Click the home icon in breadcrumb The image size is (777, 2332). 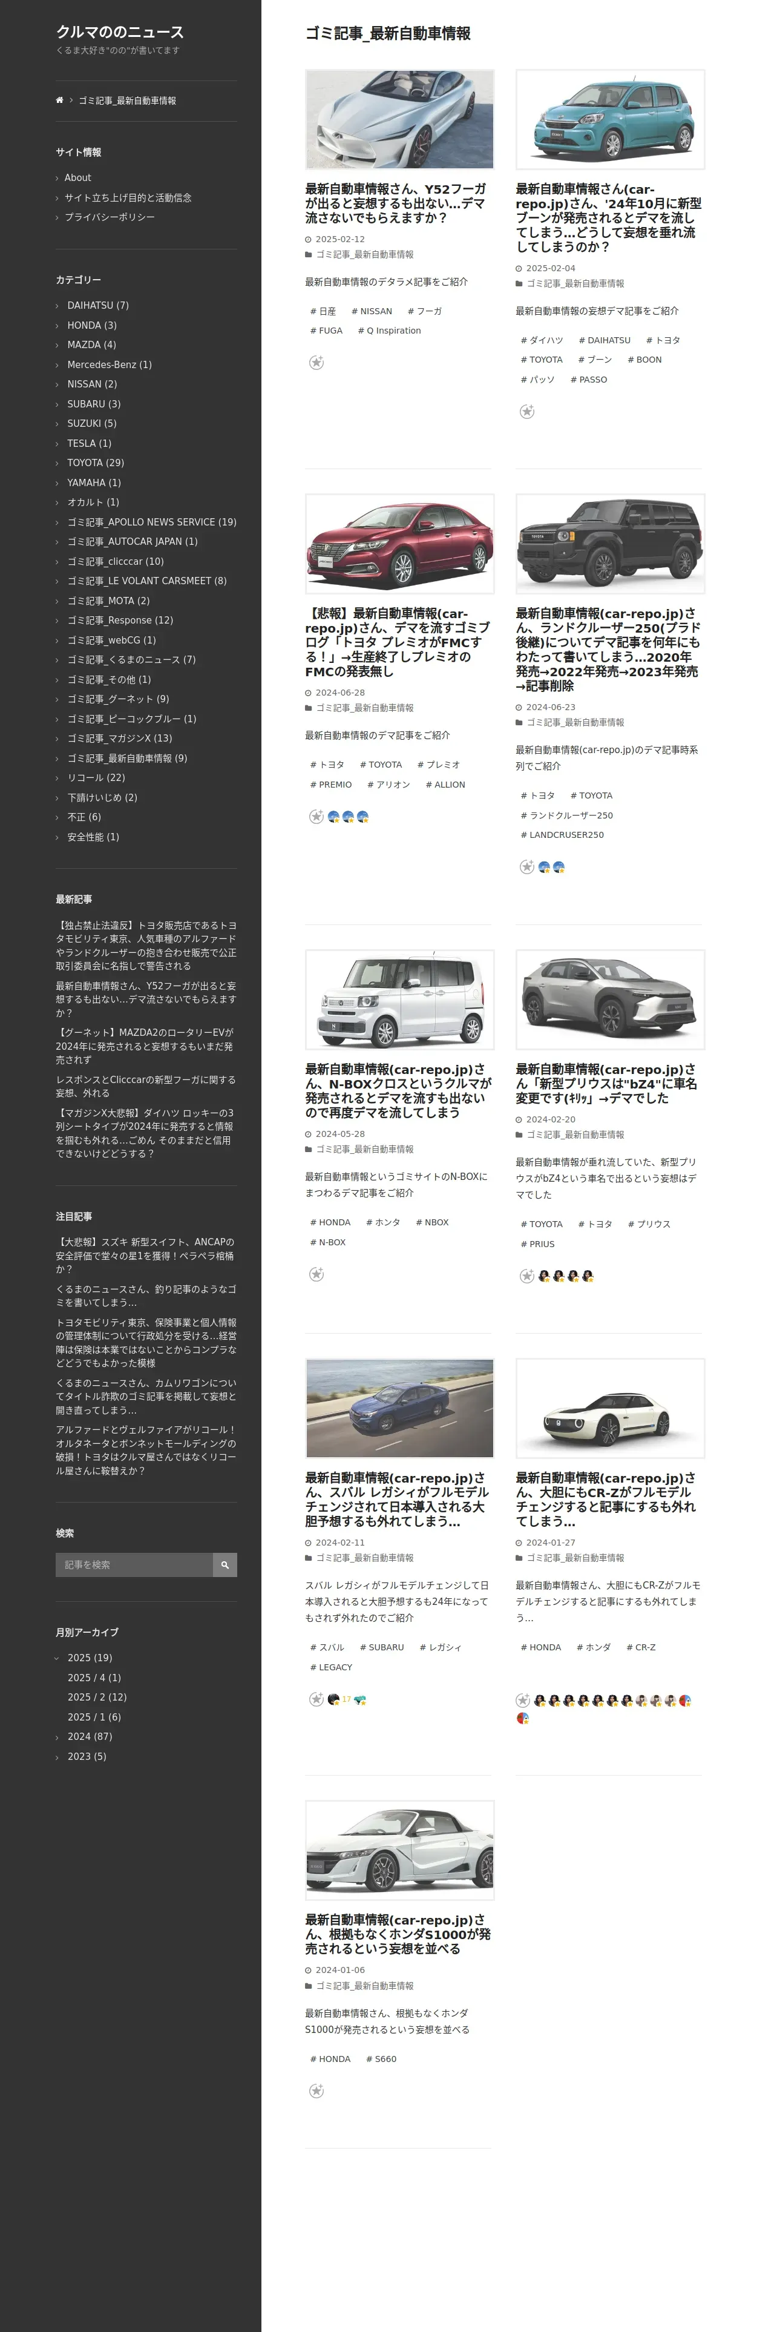point(60,100)
